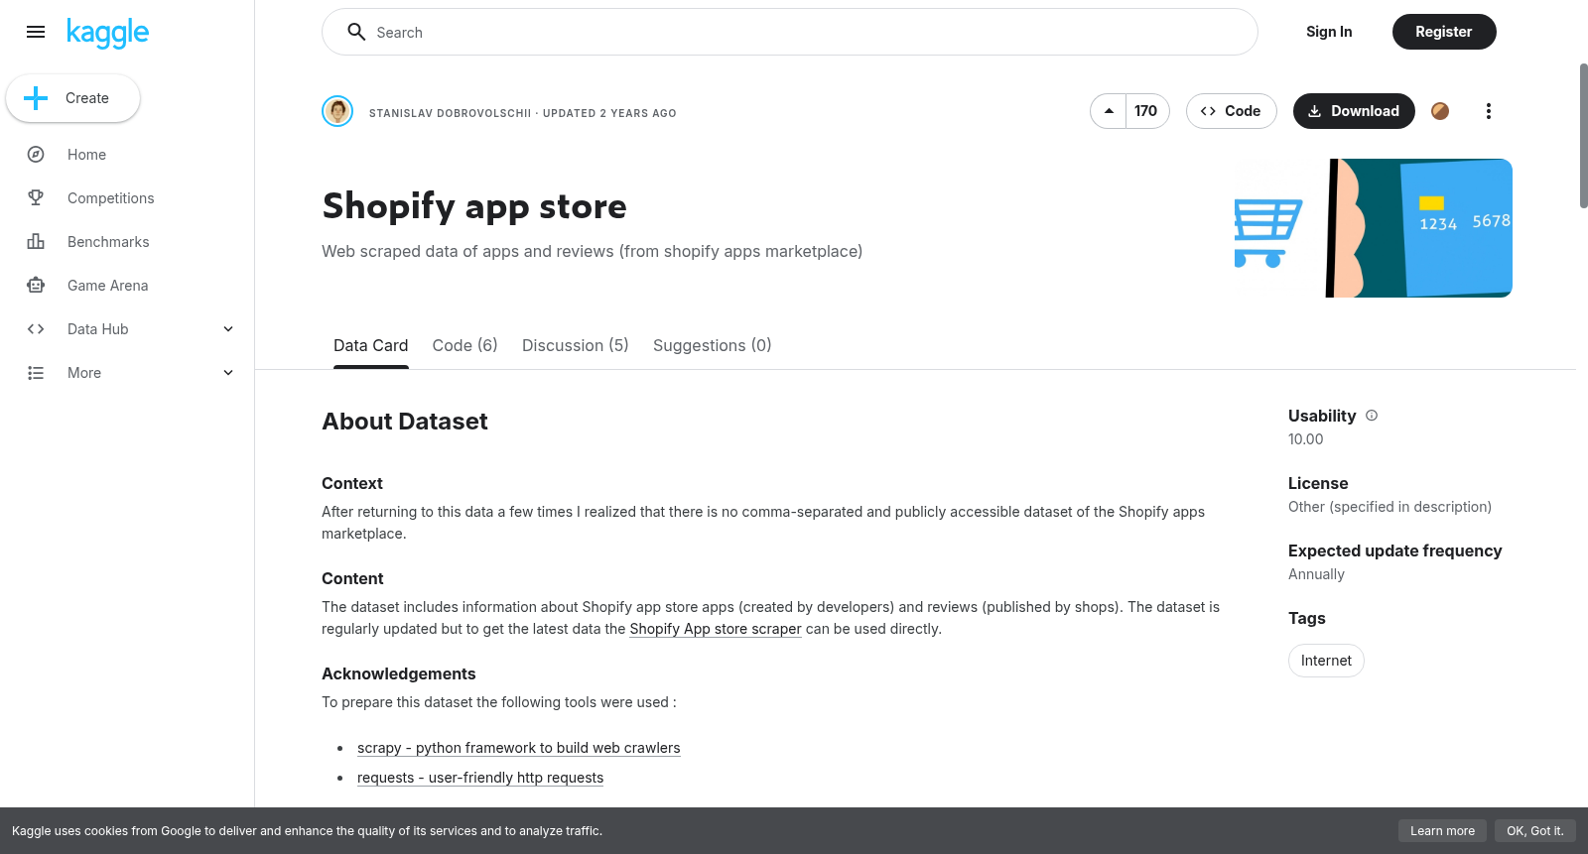The width and height of the screenshot is (1588, 854).
Task: Open Game Arena robot icon
Action: (36, 286)
